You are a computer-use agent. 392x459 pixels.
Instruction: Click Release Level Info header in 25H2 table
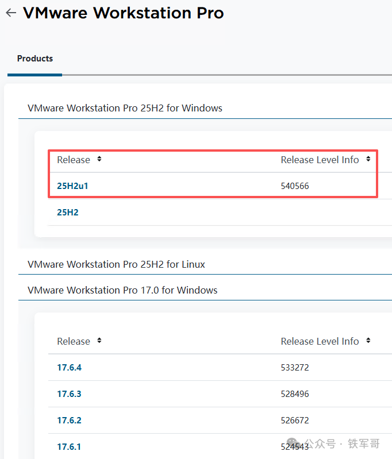(x=320, y=160)
